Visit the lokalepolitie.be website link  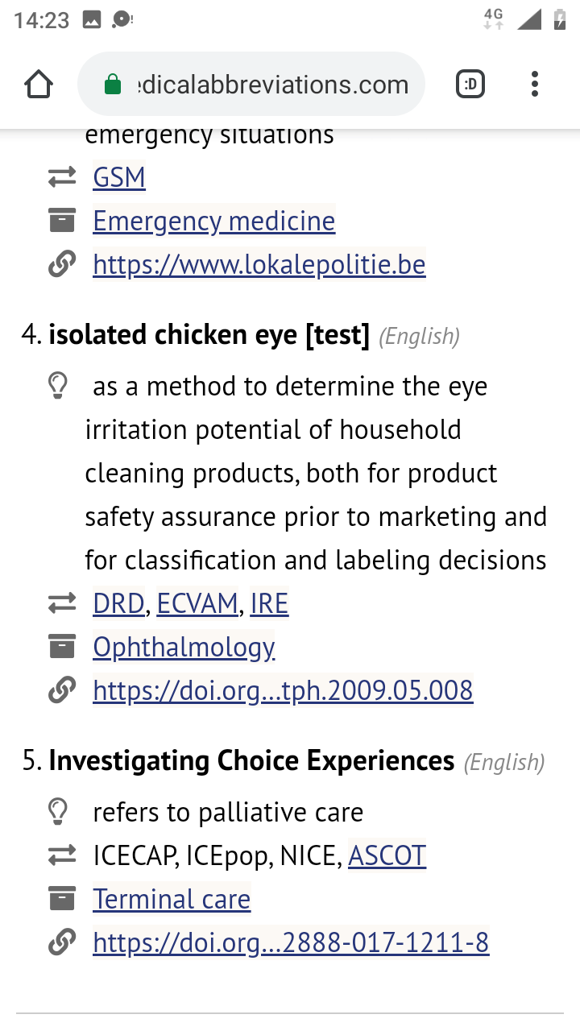point(259,264)
